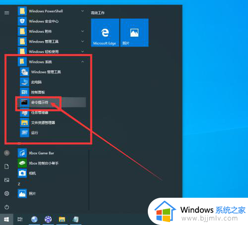This screenshot has height=225, width=248.
Task: Click the Windows 轻松使用 folder icon
Action: tap(22, 51)
